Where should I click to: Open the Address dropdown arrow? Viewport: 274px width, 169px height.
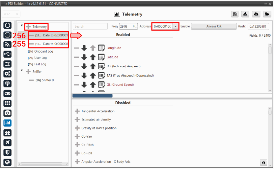(x=176, y=26)
